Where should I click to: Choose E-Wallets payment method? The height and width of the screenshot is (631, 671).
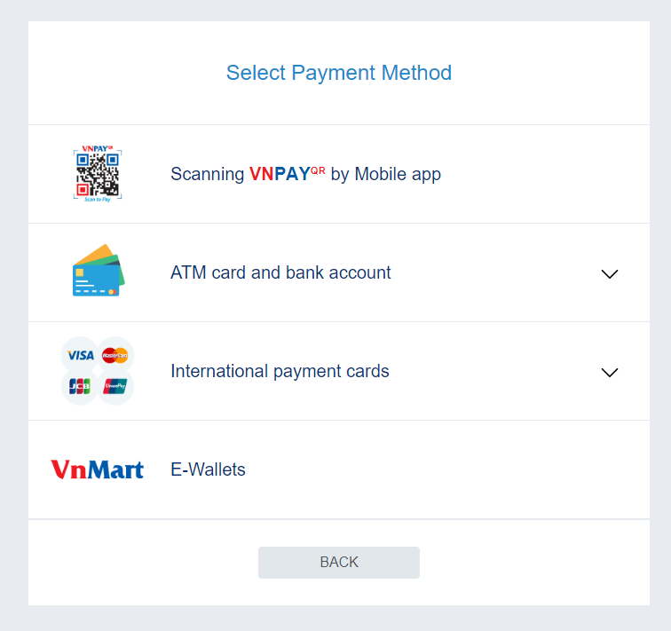[x=339, y=469]
